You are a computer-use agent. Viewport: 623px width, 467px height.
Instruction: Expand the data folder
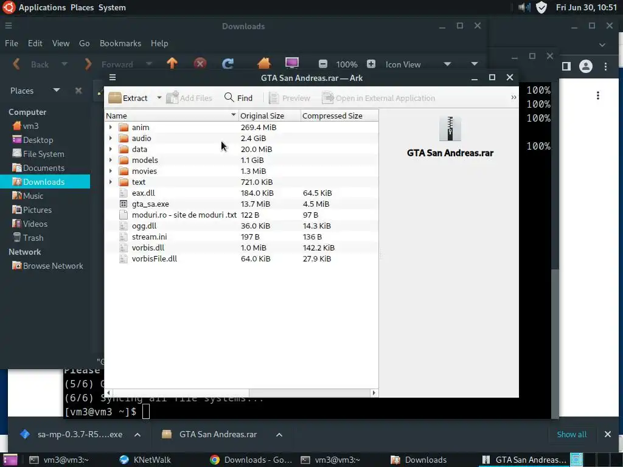coord(111,149)
